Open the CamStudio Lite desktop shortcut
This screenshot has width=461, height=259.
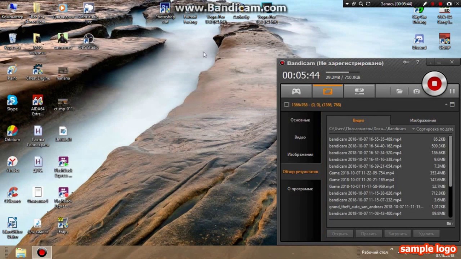88,14
